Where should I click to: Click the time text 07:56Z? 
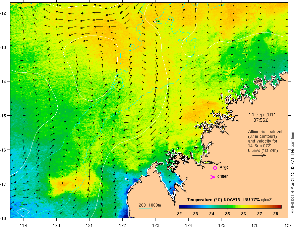[x=260, y=120]
